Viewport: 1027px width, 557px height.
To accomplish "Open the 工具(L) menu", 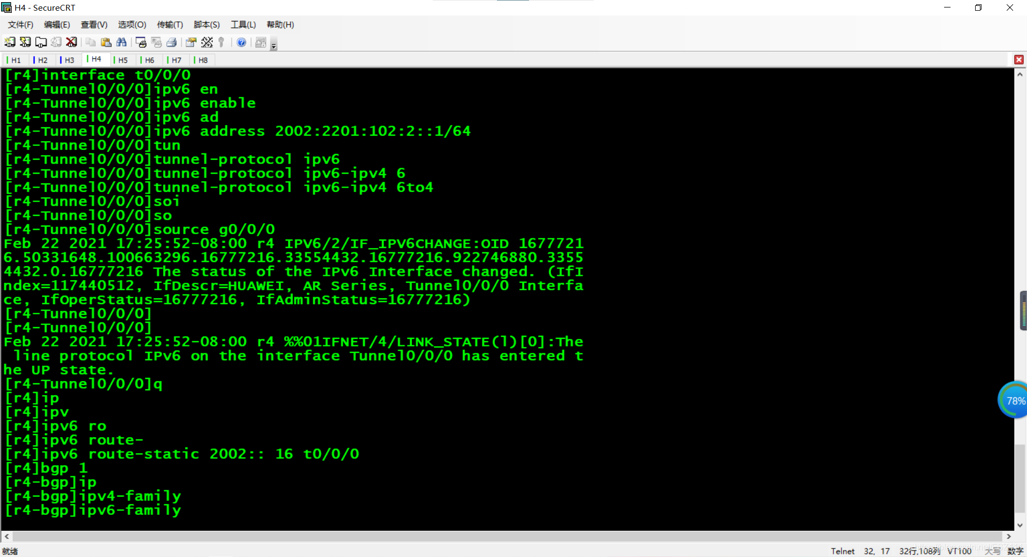I will [x=243, y=25].
